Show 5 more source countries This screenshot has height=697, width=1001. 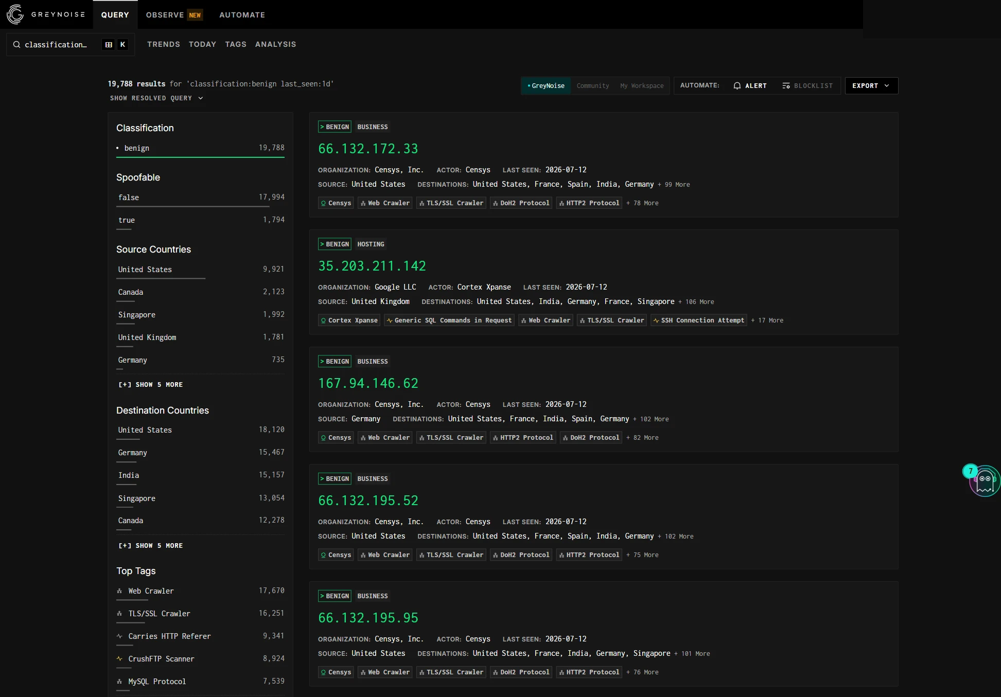(151, 385)
